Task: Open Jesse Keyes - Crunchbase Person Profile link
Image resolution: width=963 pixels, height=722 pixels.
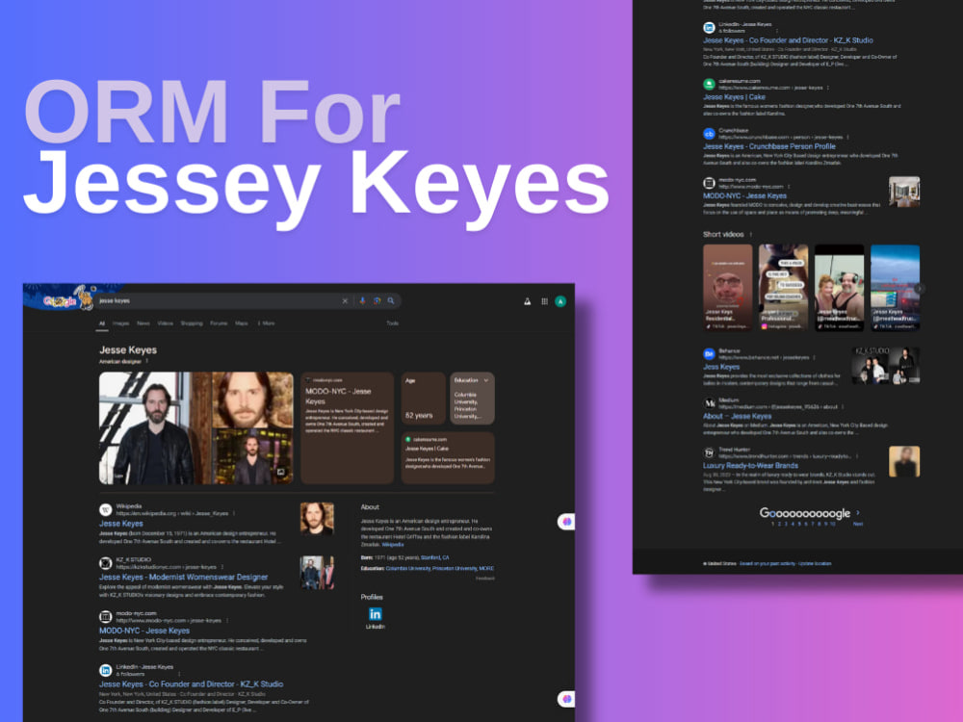Action: (x=768, y=146)
